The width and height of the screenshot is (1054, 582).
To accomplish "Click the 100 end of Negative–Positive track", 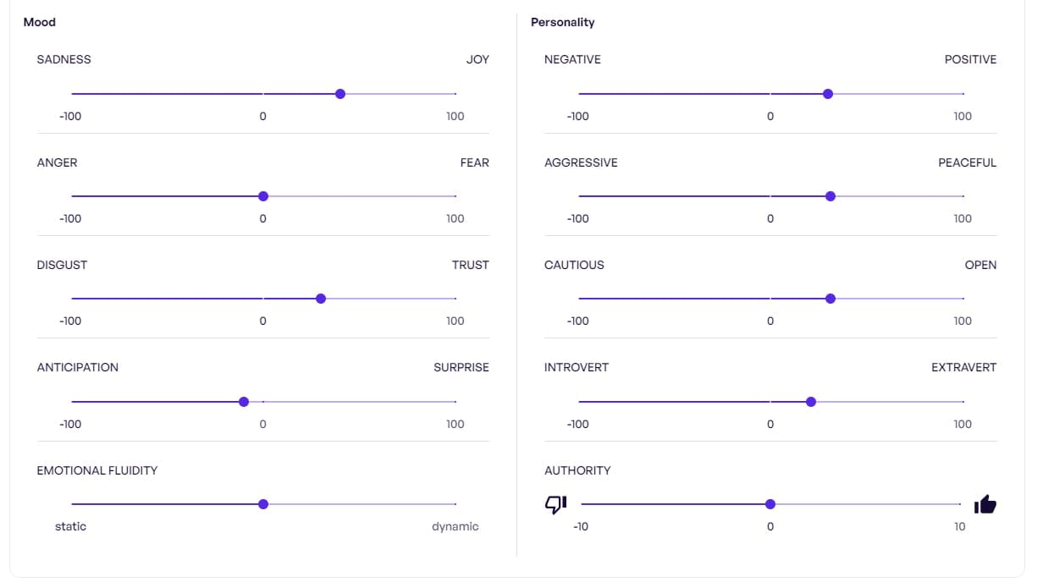I will (963, 94).
